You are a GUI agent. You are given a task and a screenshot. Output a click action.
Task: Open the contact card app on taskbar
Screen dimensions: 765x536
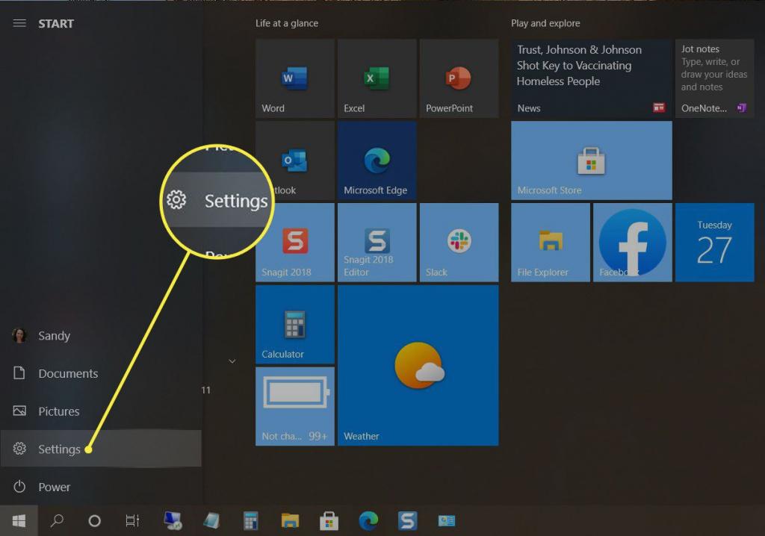pyautogui.click(x=447, y=521)
